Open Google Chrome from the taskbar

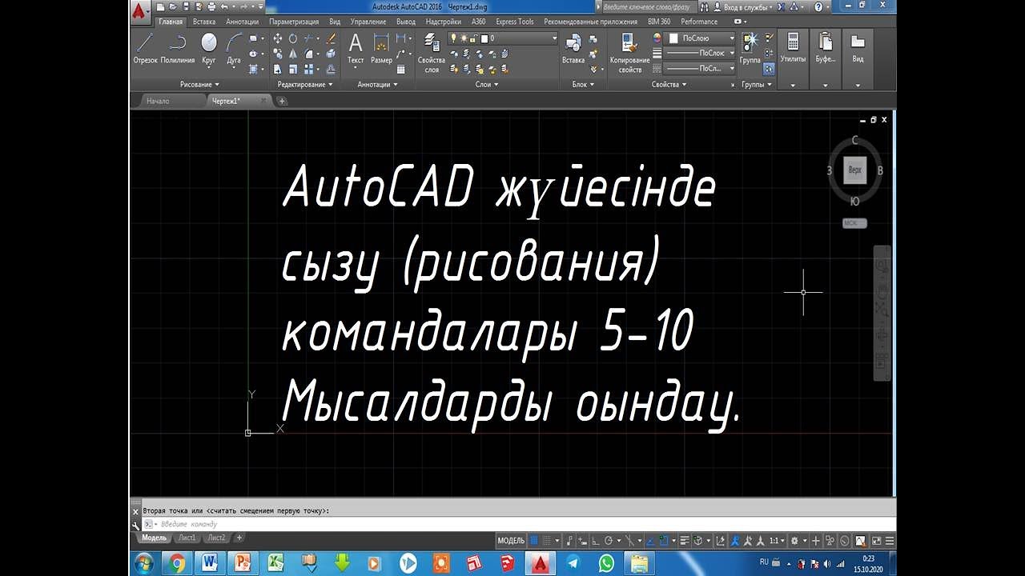tap(176, 562)
